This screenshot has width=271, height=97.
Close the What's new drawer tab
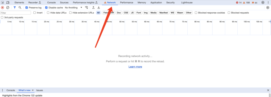(33, 90)
